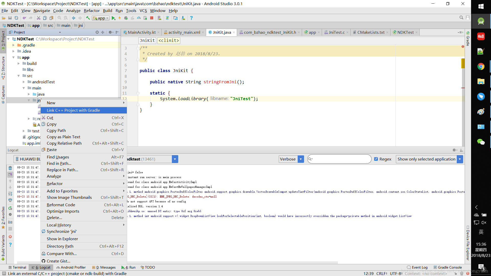Open the New submenu in context menu
491x276 pixels.
tap(84, 103)
